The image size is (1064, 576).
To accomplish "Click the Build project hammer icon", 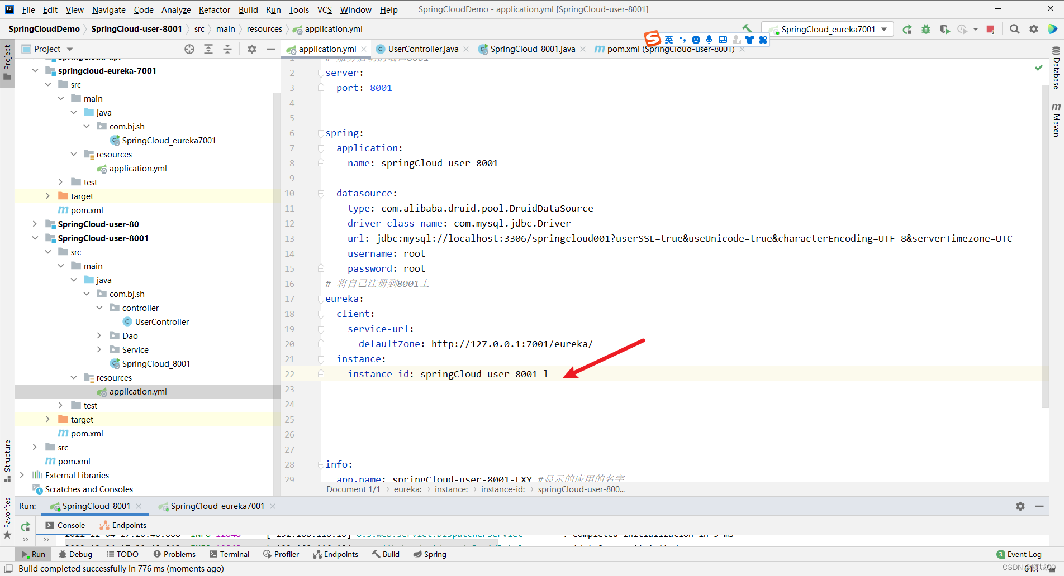I will pos(747,28).
